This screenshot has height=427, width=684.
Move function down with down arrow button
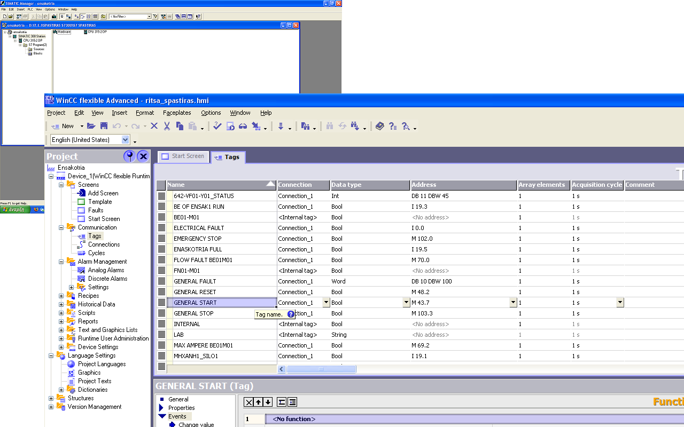point(268,402)
